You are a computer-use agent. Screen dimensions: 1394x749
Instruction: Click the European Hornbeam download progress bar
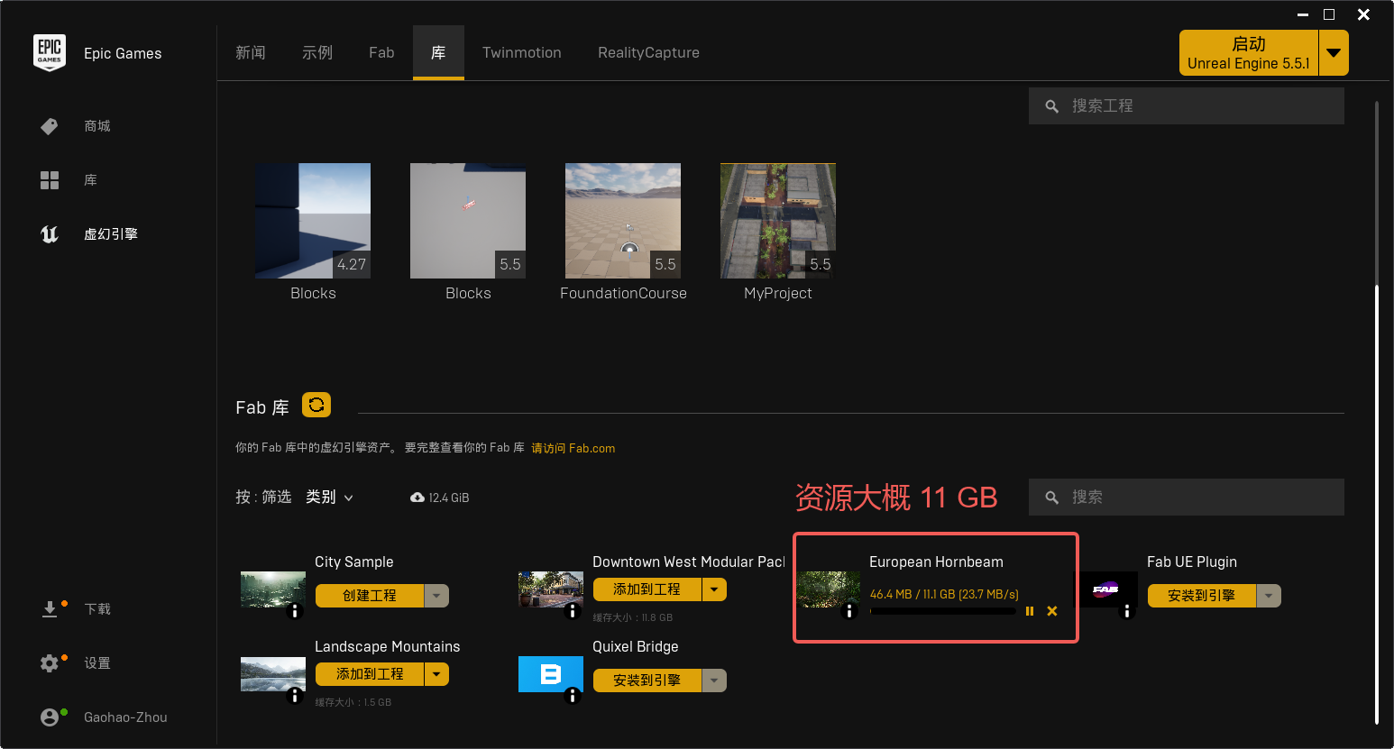pyautogui.click(x=942, y=611)
